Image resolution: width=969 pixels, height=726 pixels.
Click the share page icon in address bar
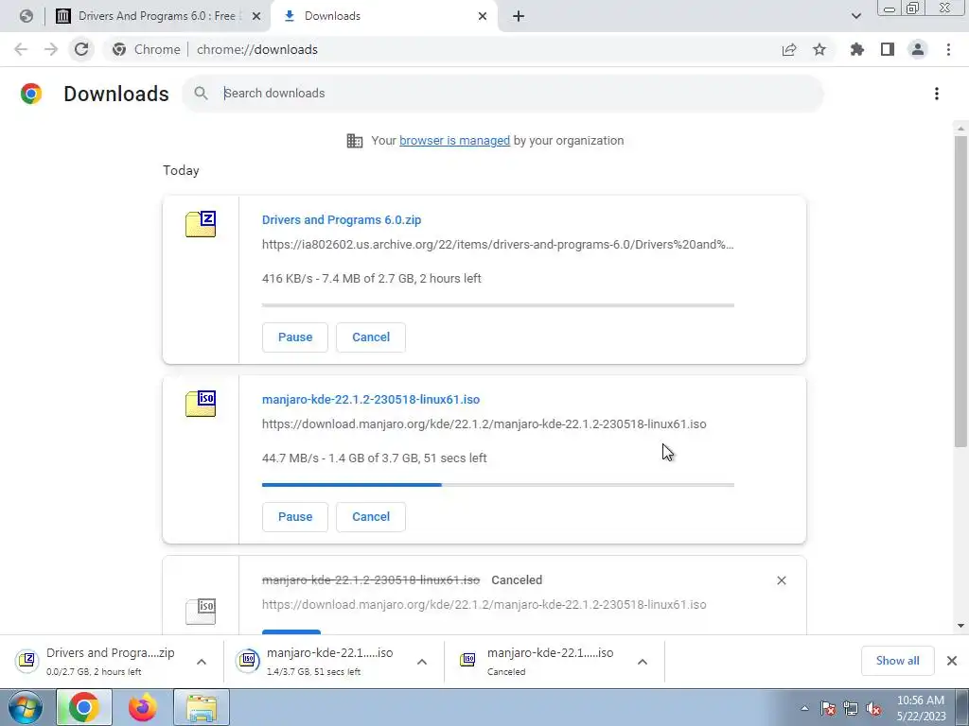tap(789, 50)
